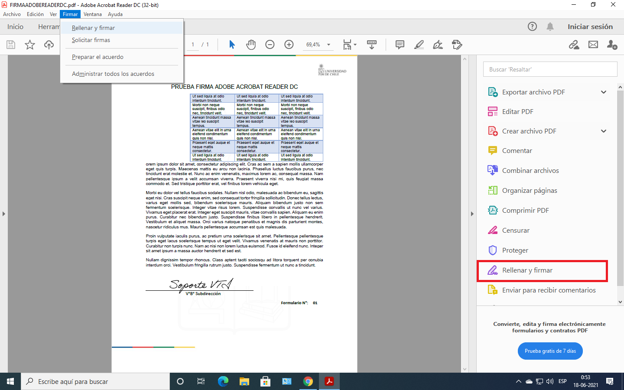Add file to favorites star
Viewport: 624px width, 390px height.
(x=30, y=45)
